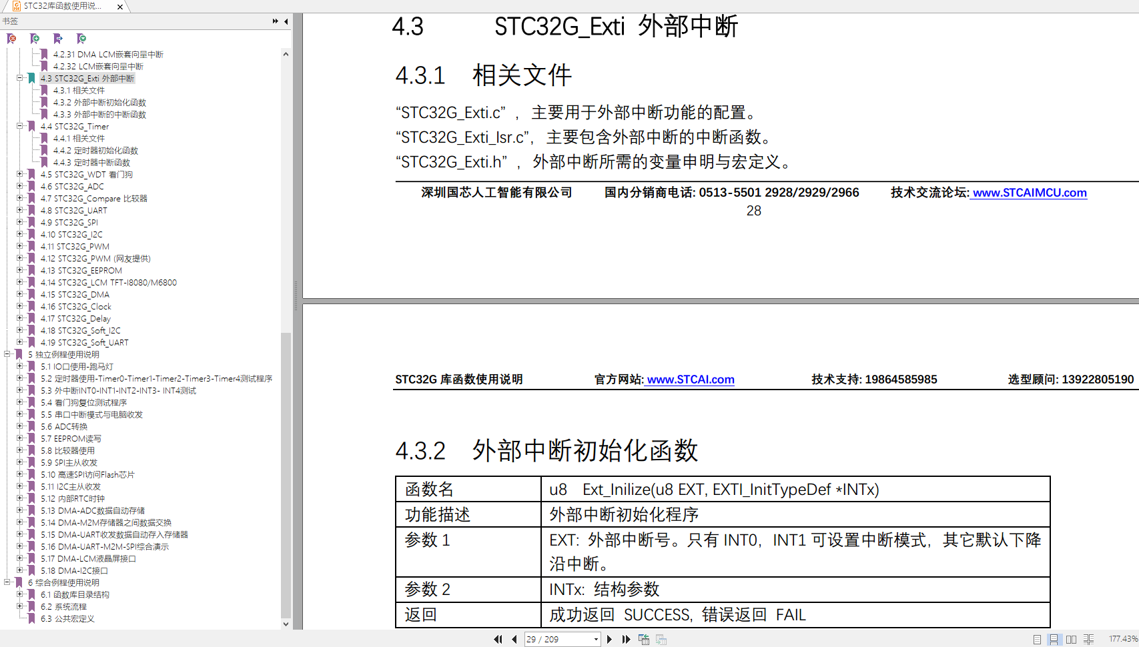Open bookmark 4.10 STC32G_I2C
Image resolution: width=1139 pixels, height=647 pixels.
coord(71,234)
